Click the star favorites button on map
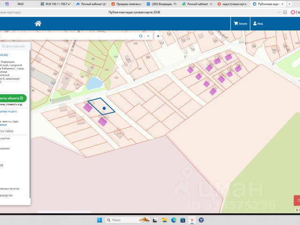The image size is (300, 225). click(158, 36)
